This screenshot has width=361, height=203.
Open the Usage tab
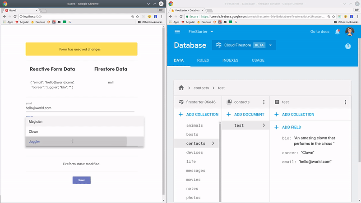pyautogui.click(x=258, y=60)
